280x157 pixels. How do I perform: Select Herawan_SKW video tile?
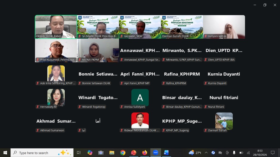point(140,27)
